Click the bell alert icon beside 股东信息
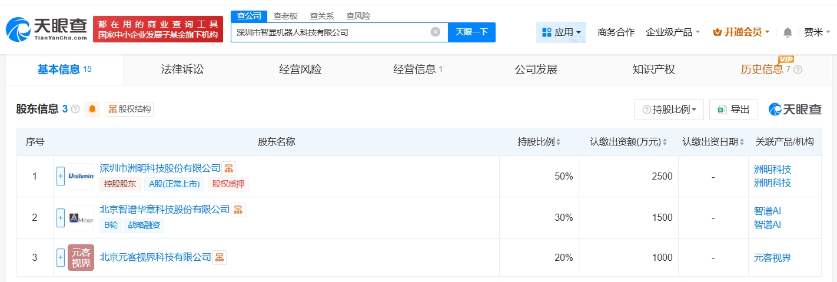The image size is (837, 282). coord(92,109)
